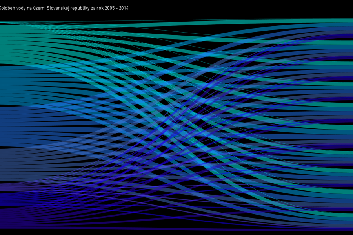Click the word 'vody' in the title
The height and width of the screenshot is (235, 353).
point(20,8)
